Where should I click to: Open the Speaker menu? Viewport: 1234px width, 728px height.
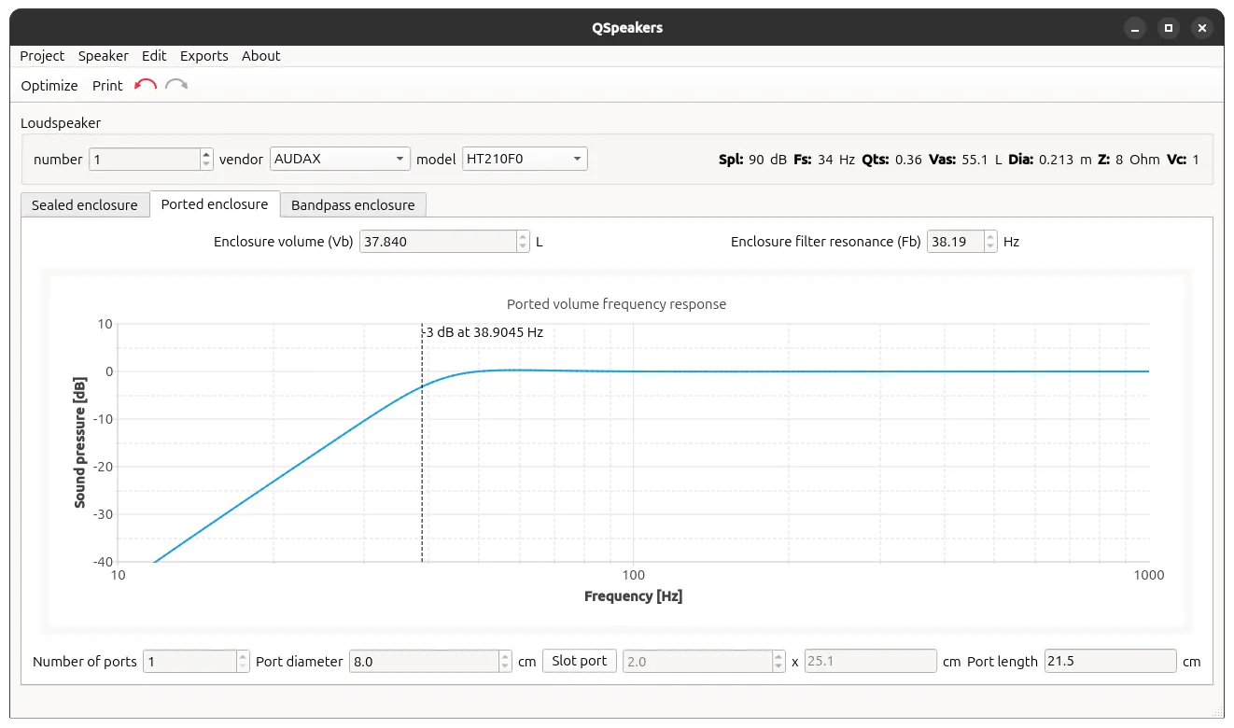point(104,56)
